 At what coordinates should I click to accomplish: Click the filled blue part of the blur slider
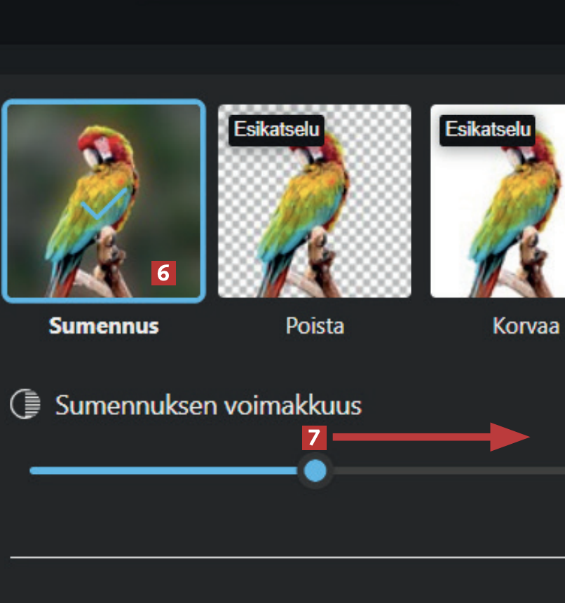(165, 470)
